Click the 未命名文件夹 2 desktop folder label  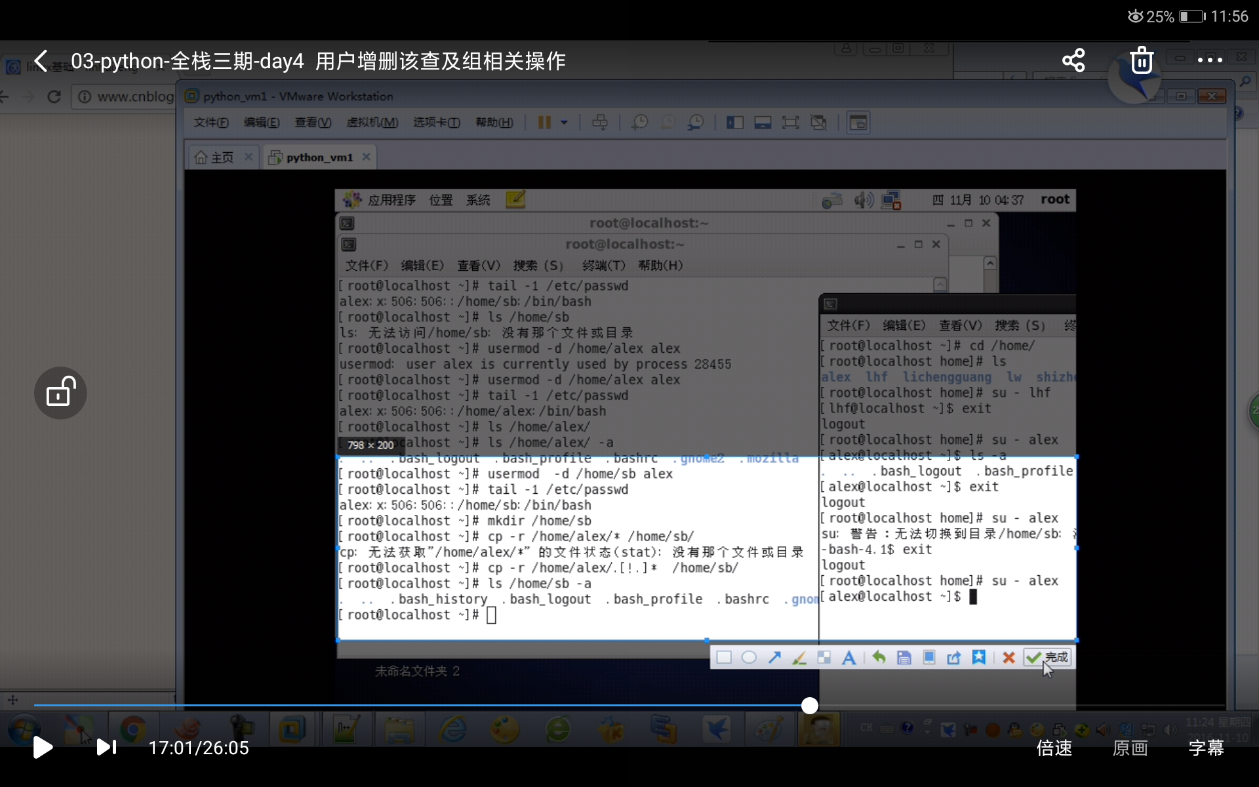pos(417,671)
